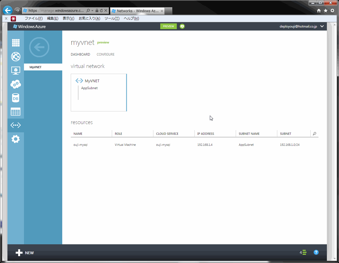
Task: Open the ツール(T) menu
Action: point(112,18)
